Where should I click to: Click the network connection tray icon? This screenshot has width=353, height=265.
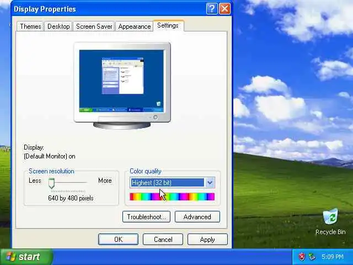point(312,257)
